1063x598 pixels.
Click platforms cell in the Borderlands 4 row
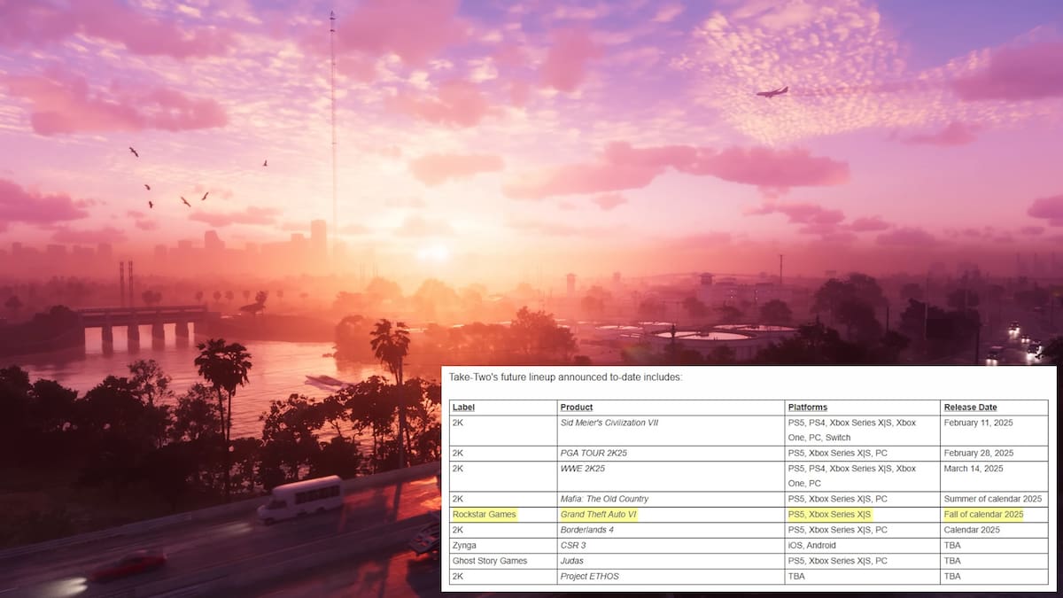837,530
